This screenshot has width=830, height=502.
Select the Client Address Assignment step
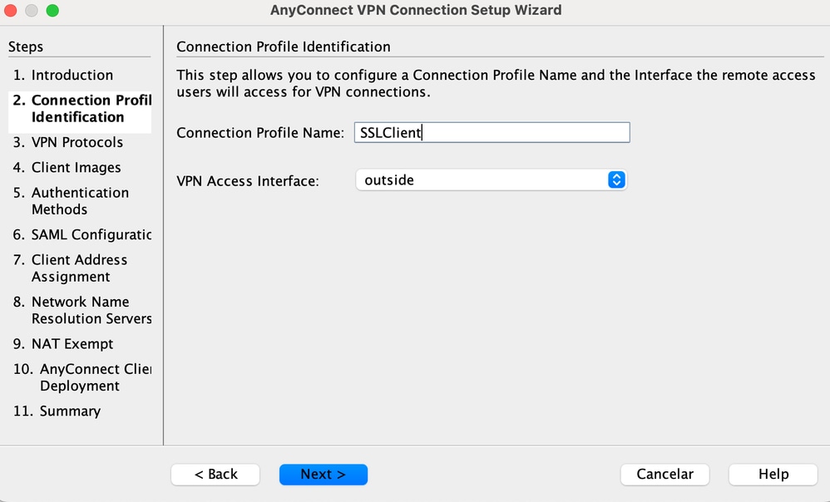[x=79, y=268]
